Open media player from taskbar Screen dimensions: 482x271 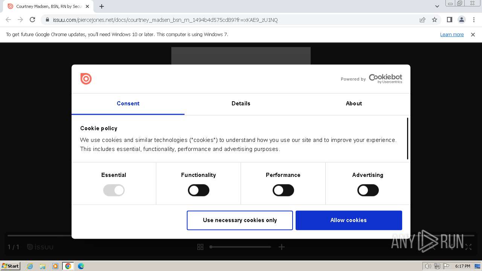tap(55, 266)
